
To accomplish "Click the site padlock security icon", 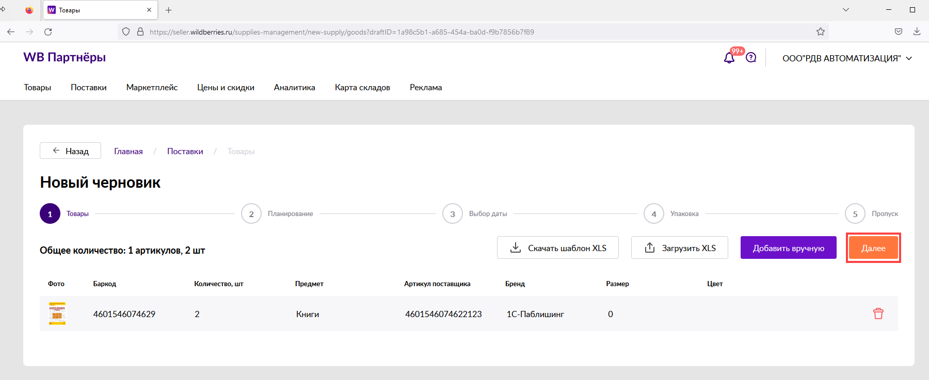I will coord(140,32).
